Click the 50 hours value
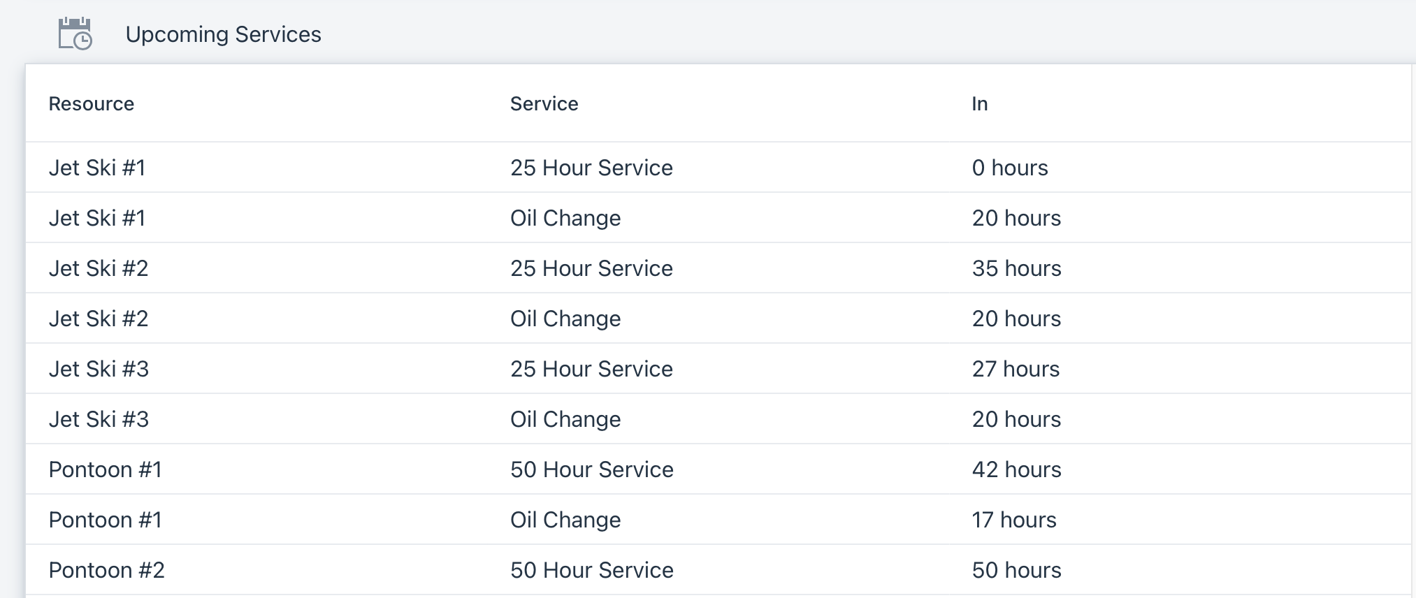This screenshot has height=598, width=1416. (1017, 570)
